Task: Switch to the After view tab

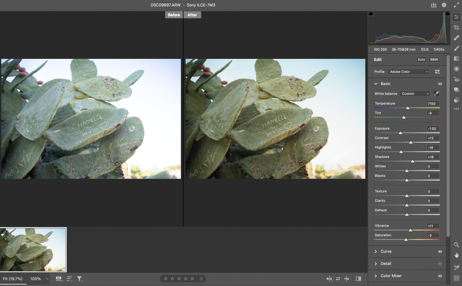Action: tap(192, 14)
